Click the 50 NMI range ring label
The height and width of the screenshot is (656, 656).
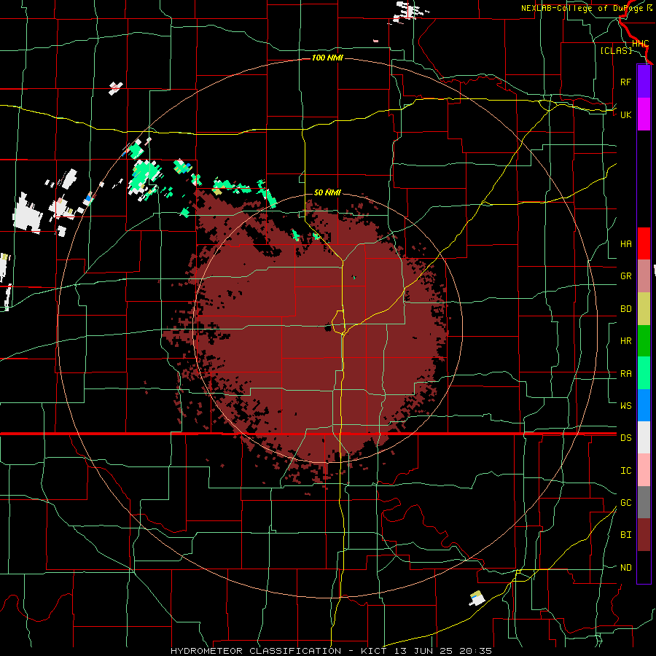point(327,192)
